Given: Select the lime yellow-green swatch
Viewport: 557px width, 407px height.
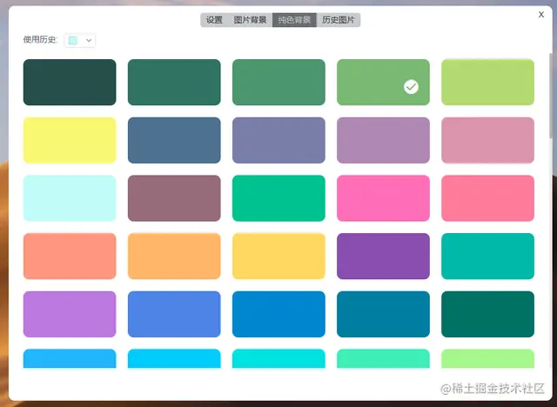Looking at the screenshot, I should (x=487, y=83).
